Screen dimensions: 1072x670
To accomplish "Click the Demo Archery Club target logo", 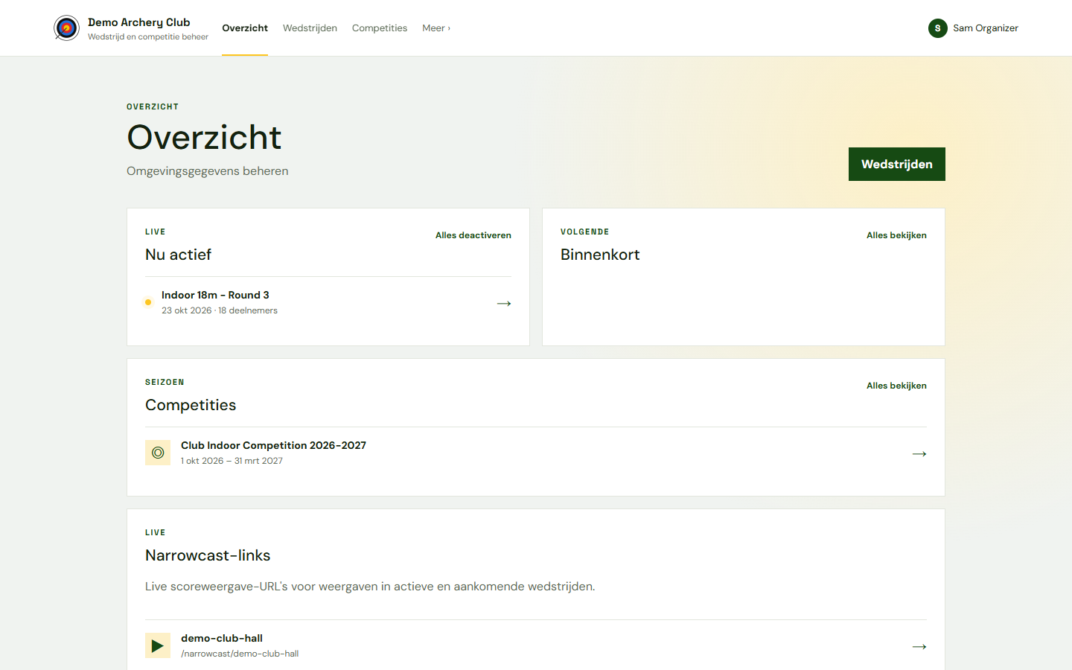I will pyautogui.click(x=67, y=28).
